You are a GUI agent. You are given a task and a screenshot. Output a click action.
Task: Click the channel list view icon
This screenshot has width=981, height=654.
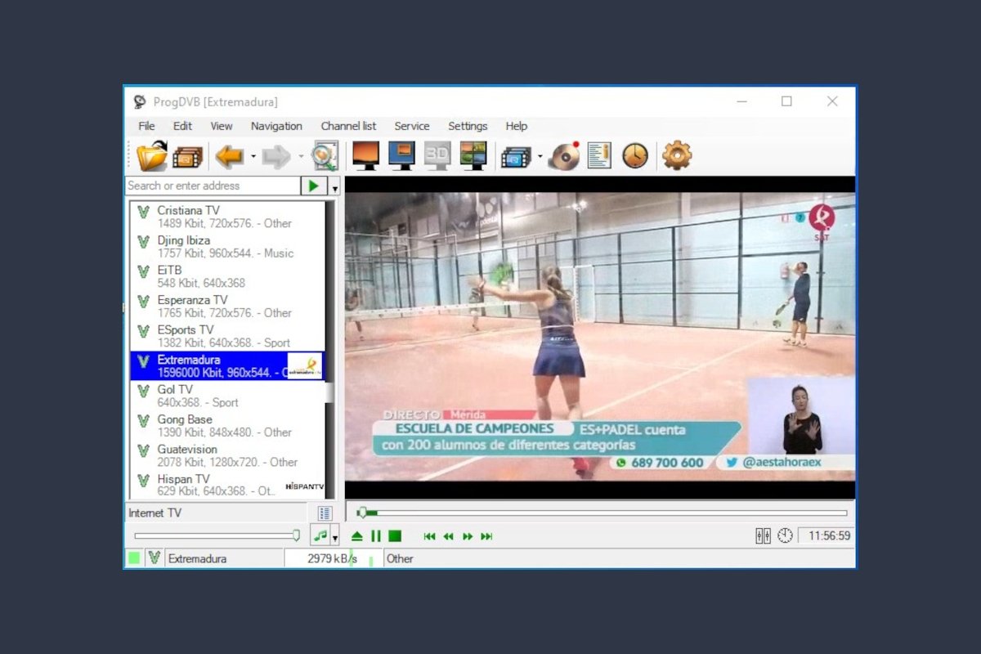pyautogui.click(x=325, y=513)
